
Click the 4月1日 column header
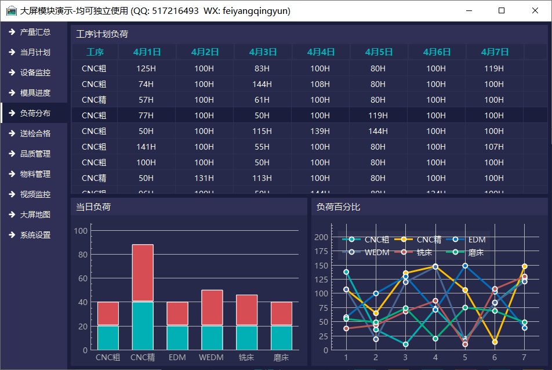pos(147,52)
